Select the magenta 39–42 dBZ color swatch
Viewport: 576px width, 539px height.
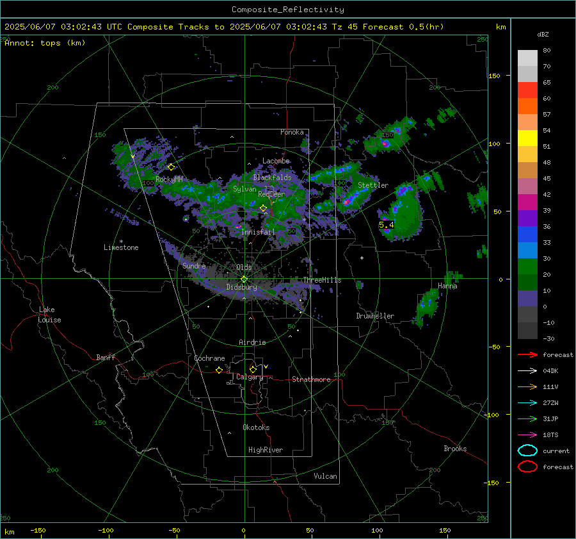(527, 203)
